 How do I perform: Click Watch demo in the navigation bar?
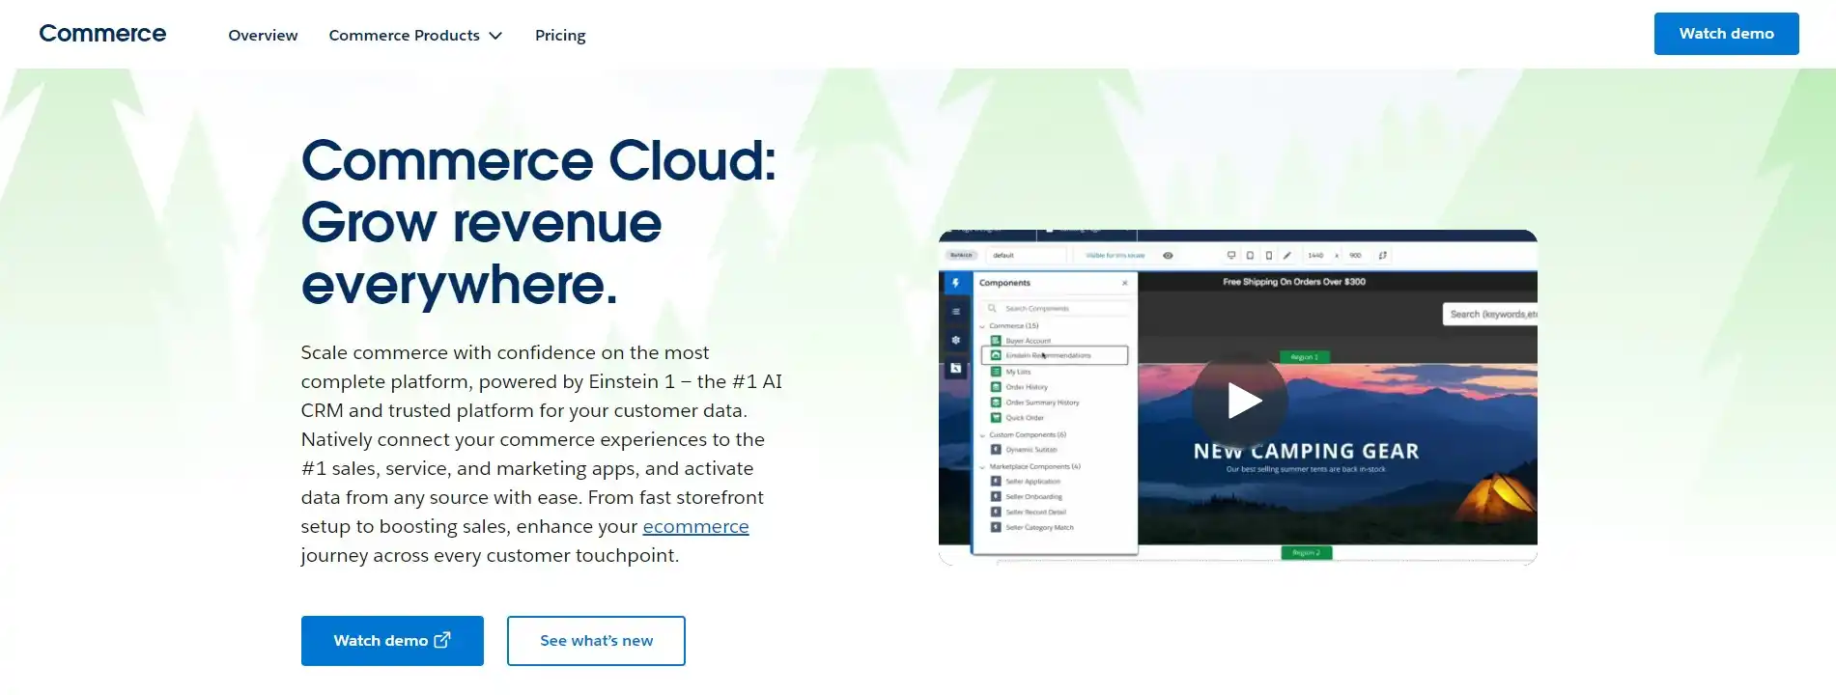(x=1726, y=34)
